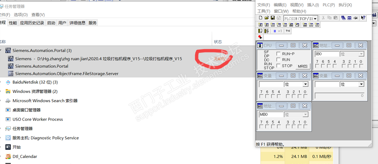Switch to 性能 tab in Task Manager
378x164 pixels.
pyautogui.click(x=13, y=23)
